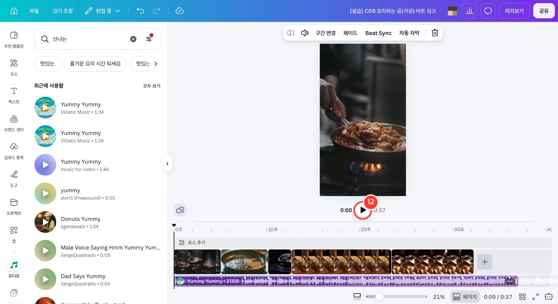Check cloud save status icon
The image size is (558, 304).
180,11
